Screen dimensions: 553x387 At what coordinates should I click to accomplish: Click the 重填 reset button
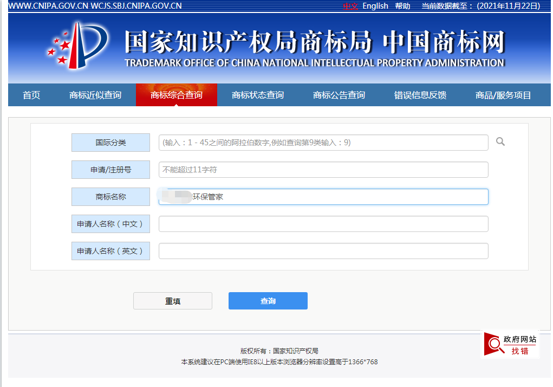(173, 301)
